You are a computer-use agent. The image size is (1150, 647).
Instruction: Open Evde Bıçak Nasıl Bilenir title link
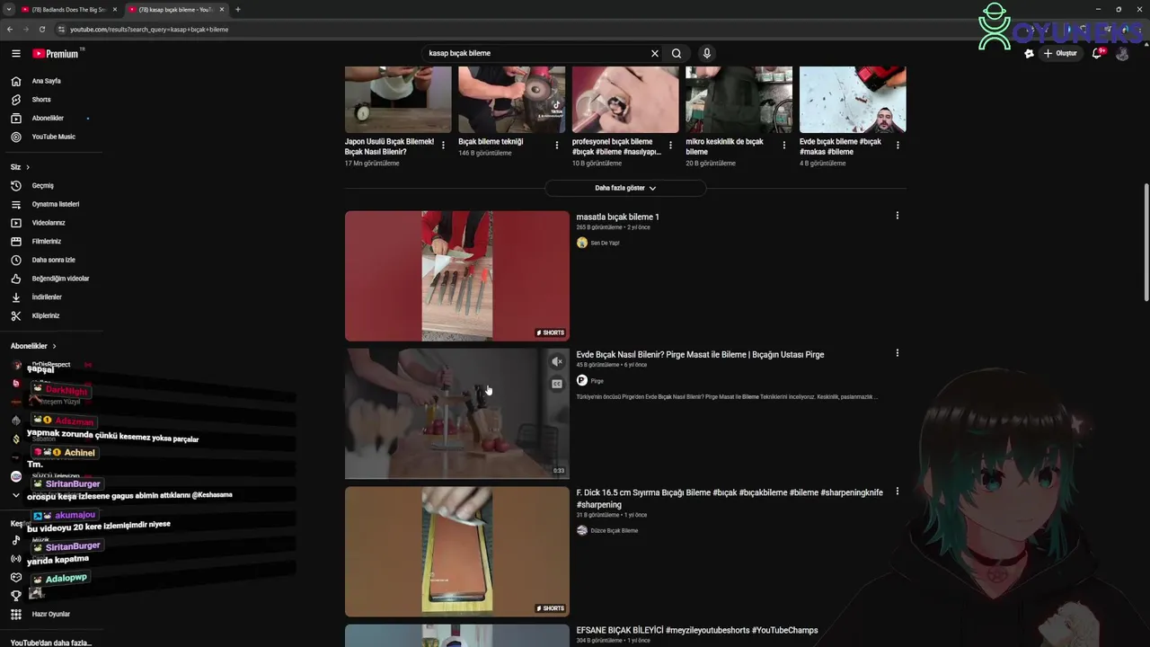click(x=700, y=354)
